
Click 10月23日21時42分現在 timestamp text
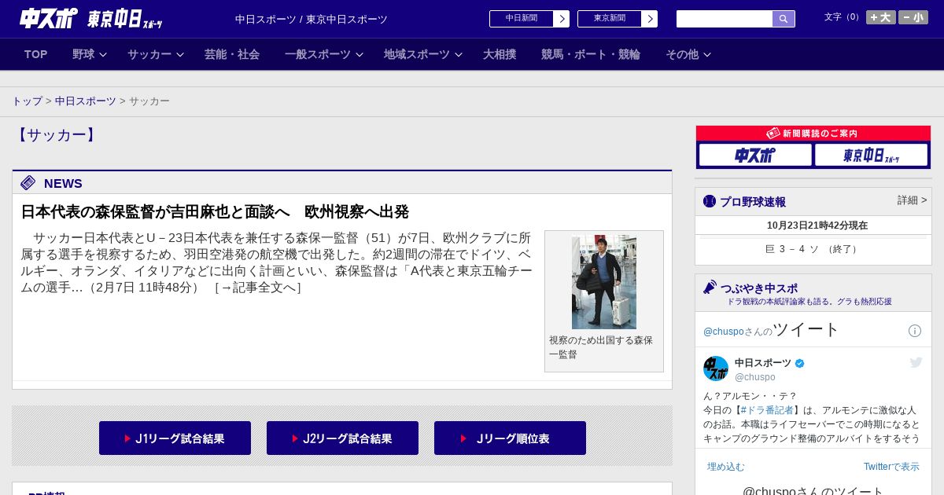(x=817, y=225)
